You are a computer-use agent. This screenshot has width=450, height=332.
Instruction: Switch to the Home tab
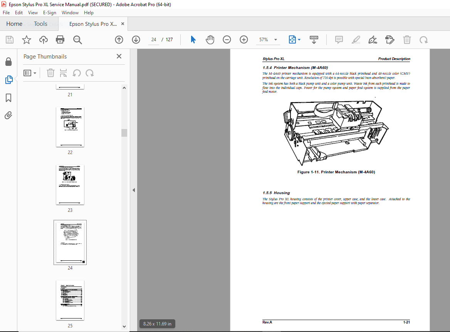pyautogui.click(x=14, y=23)
